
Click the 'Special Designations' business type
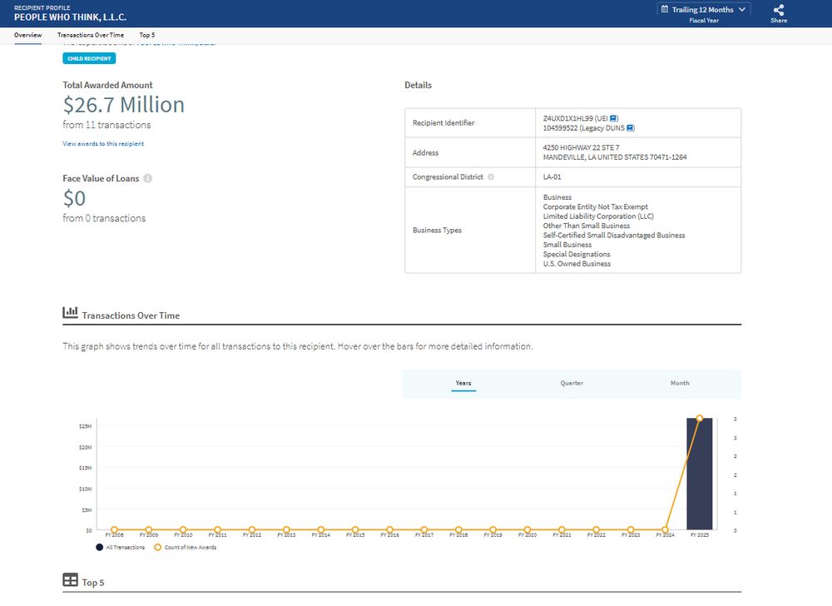pyautogui.click(x=577, y=254)
